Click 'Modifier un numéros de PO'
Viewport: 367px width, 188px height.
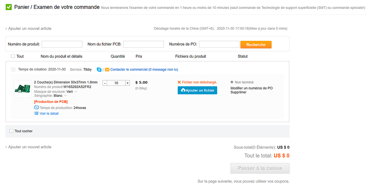click(252, 88)
